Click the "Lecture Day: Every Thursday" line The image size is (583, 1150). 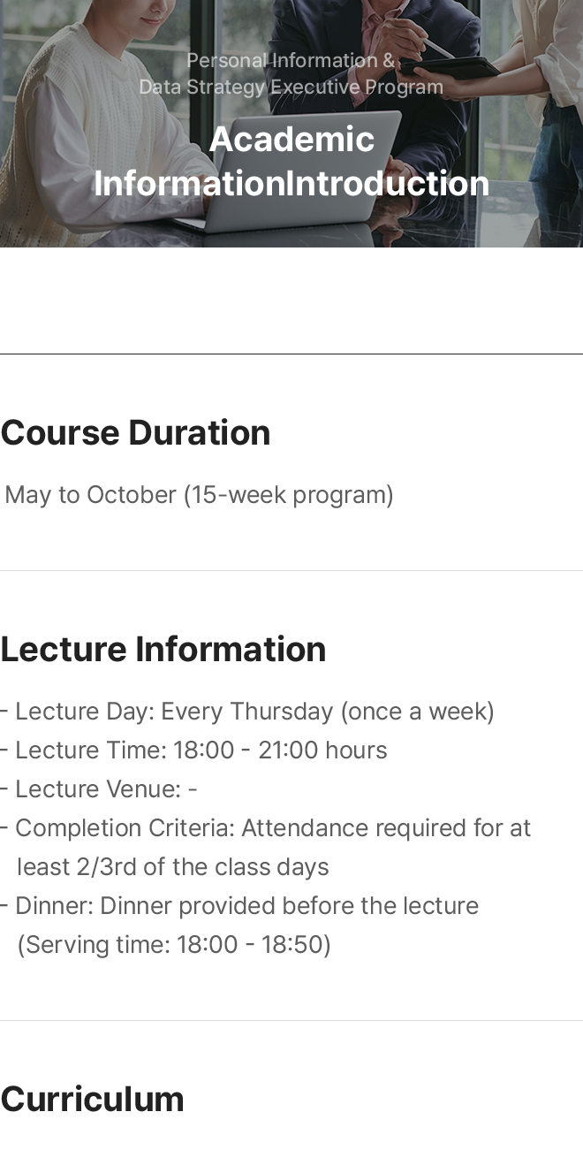click(x=254, y=712)
